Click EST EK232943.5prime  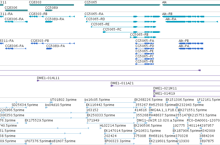pos(189,105)
